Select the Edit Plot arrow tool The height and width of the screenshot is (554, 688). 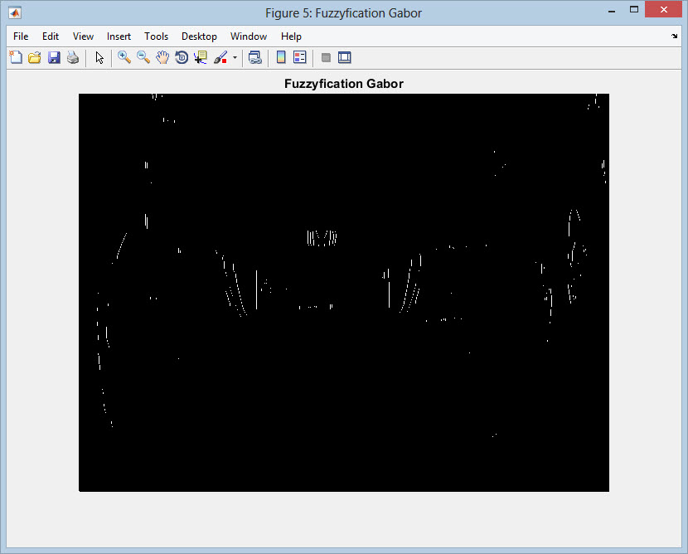[99, 57]
